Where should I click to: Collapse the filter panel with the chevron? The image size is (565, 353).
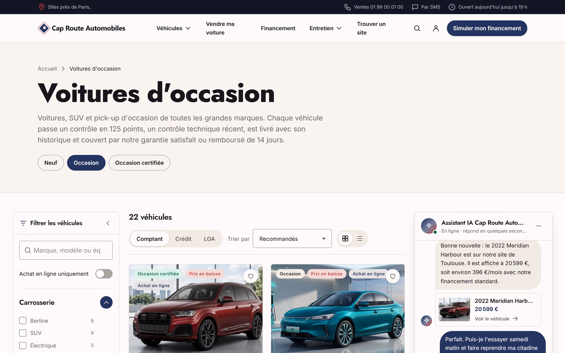coord(108,223)
